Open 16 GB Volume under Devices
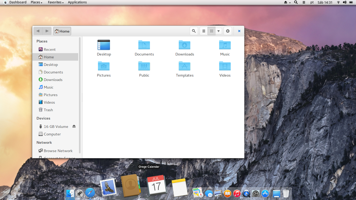 [x=55, y=127]
